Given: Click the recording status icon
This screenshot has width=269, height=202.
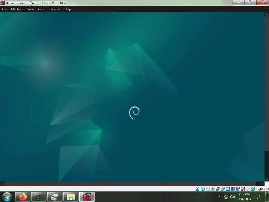Looking at the screenshot, I should 237,189.
